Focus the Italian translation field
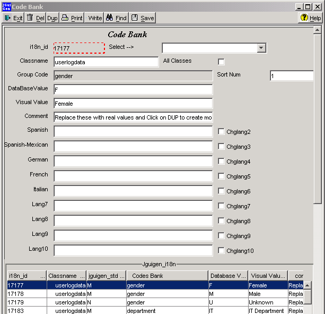Viewport: 325px width, 314px height. pyautogui.click(x=133, y=191)
